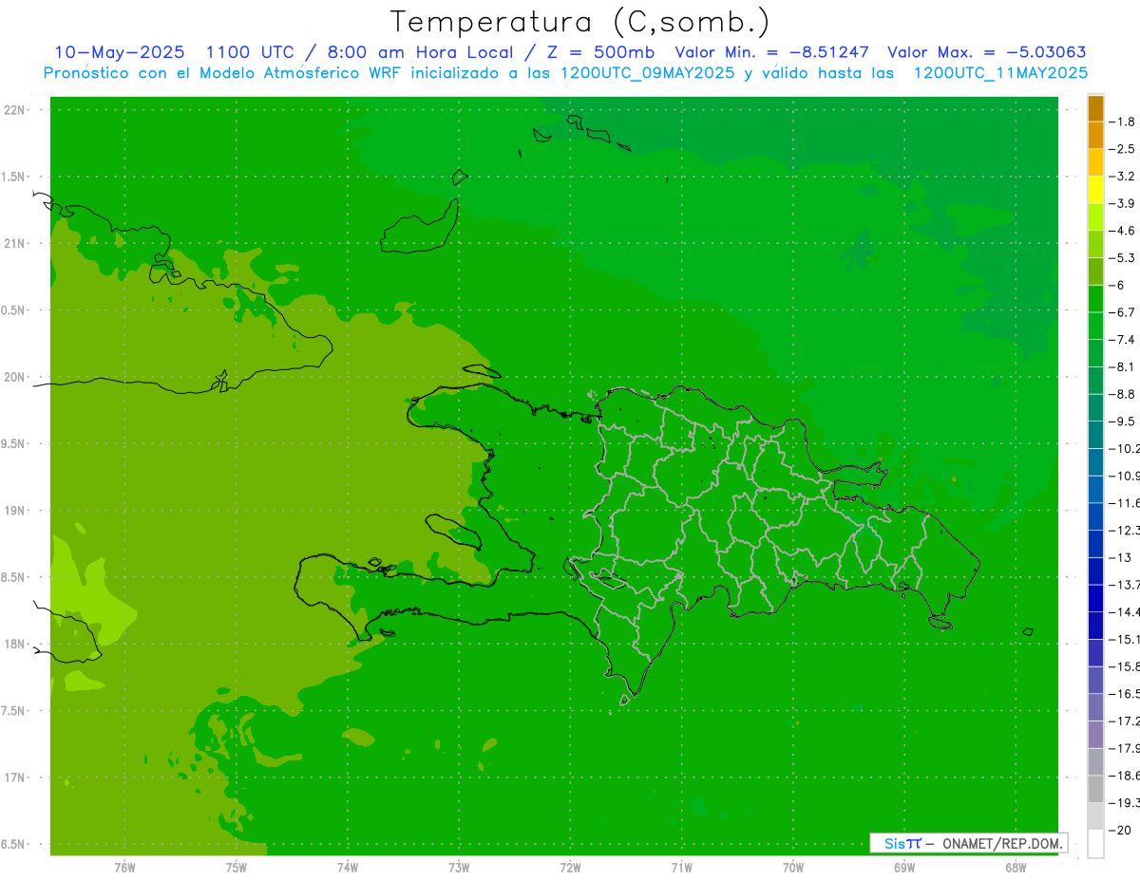Screen dimensions: 1140x880
Task: Click the '19N' latitude label
Action: click(x=14, y=511)
